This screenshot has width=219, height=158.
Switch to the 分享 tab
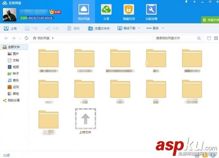(106, 12)
